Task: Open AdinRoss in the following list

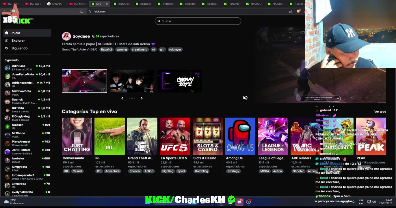Action: 27,68
